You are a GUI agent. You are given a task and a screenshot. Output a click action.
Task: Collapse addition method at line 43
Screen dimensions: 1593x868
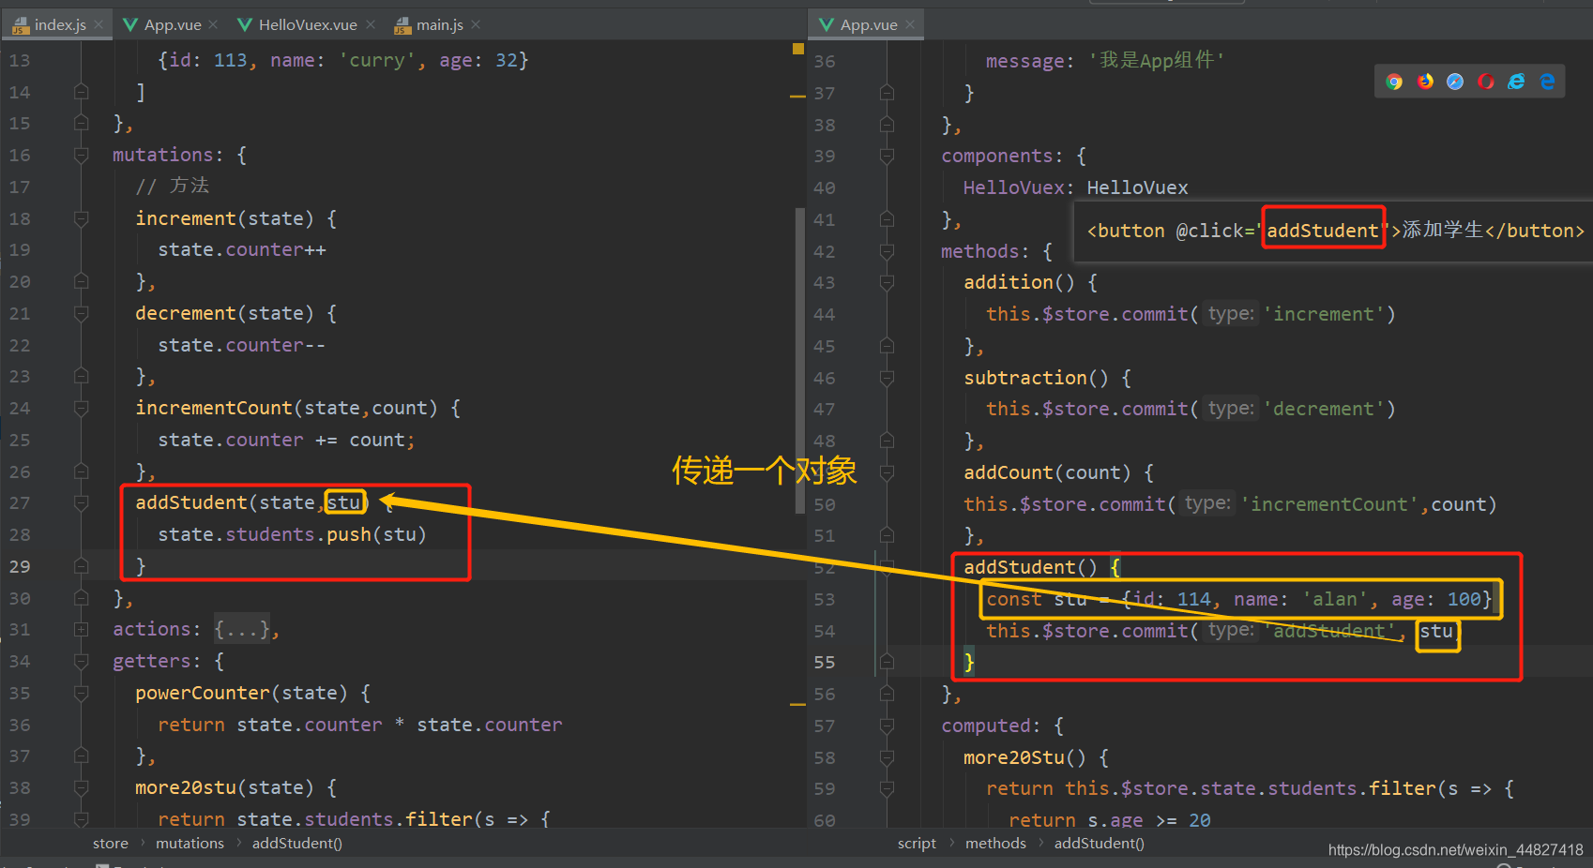[887, 282]
